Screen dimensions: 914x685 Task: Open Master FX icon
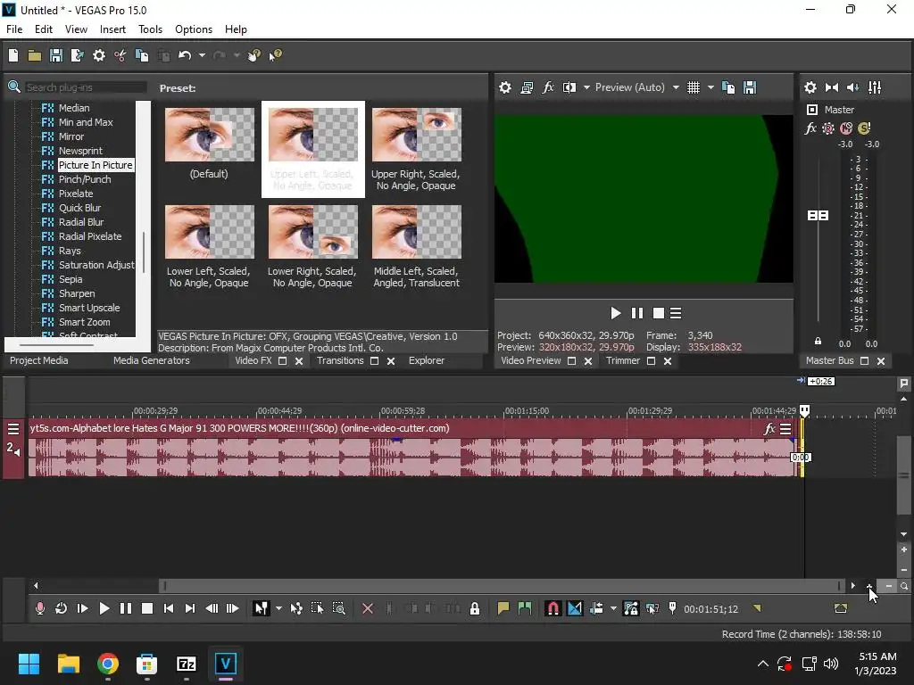810,128
